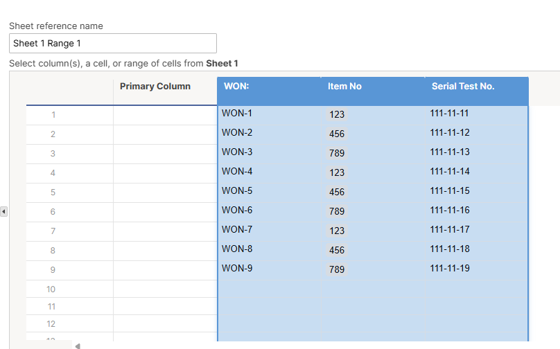Click Item No 789 in WON-9 row
Screen dimensions: 560x349
coord(337,269)
